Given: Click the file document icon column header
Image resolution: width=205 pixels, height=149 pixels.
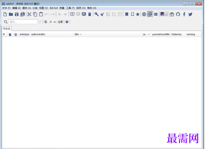Looking at the screenshot, I should [x=10, y=34].
